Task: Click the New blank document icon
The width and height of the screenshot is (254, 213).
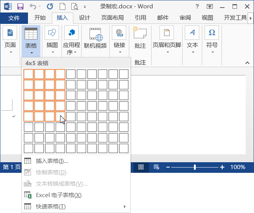Action: (62, 6)
